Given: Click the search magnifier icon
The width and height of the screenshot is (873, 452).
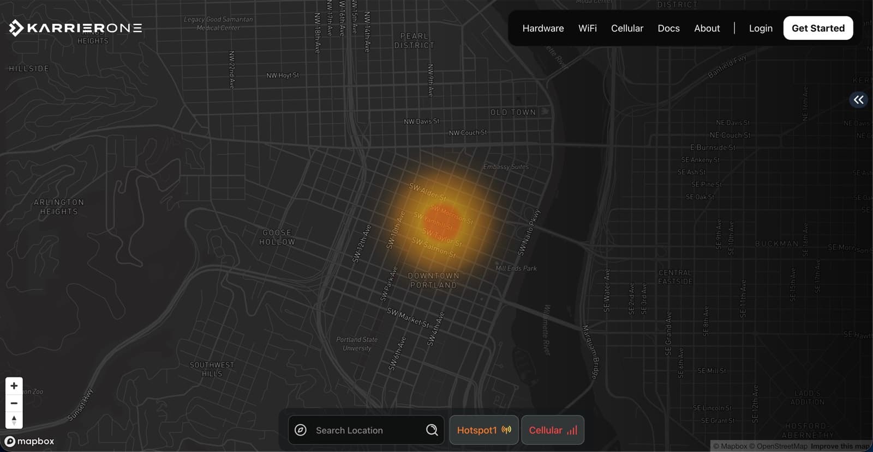Looking at the screenshot, I should 432,430.
